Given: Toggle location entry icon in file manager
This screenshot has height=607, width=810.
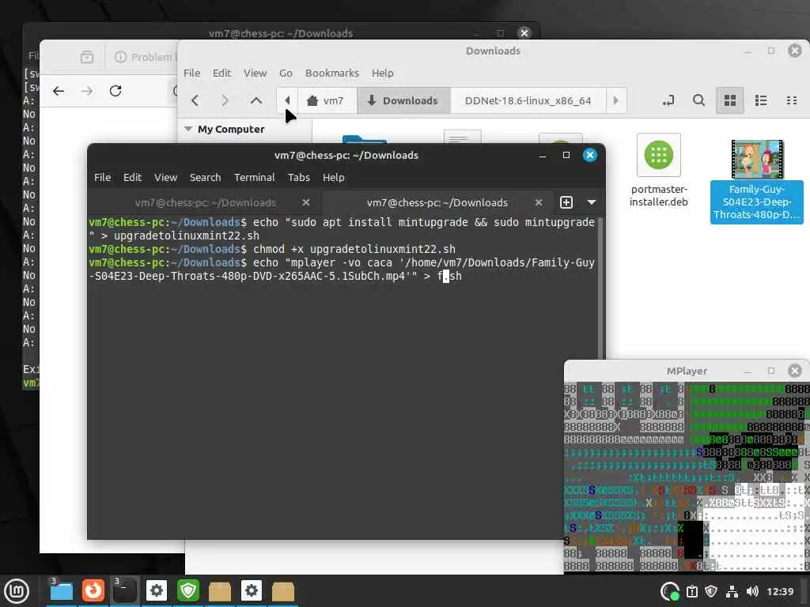Looking at the screenshot, I should coord(668,100).
